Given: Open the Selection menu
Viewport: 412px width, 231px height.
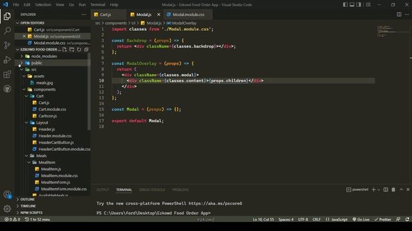Looking at the screenshot, I should (43, 4).
